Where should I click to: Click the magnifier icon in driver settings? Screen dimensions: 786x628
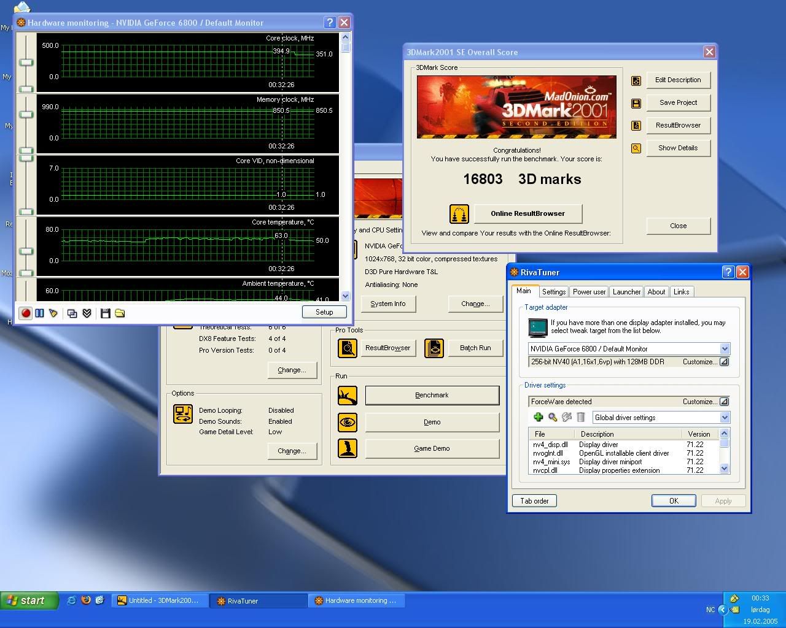tap(553, 418)
